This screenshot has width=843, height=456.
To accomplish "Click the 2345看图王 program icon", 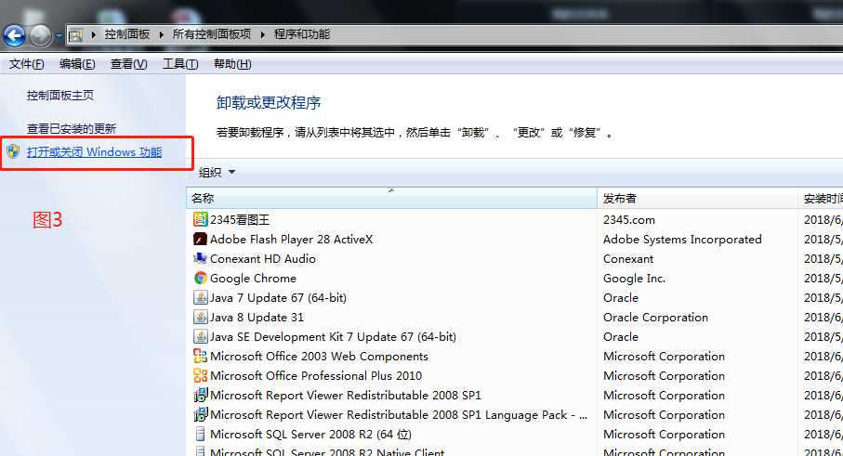I will (x=200, y=219).
